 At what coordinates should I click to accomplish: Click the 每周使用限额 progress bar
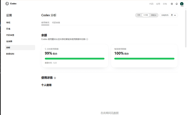(144, 59)
